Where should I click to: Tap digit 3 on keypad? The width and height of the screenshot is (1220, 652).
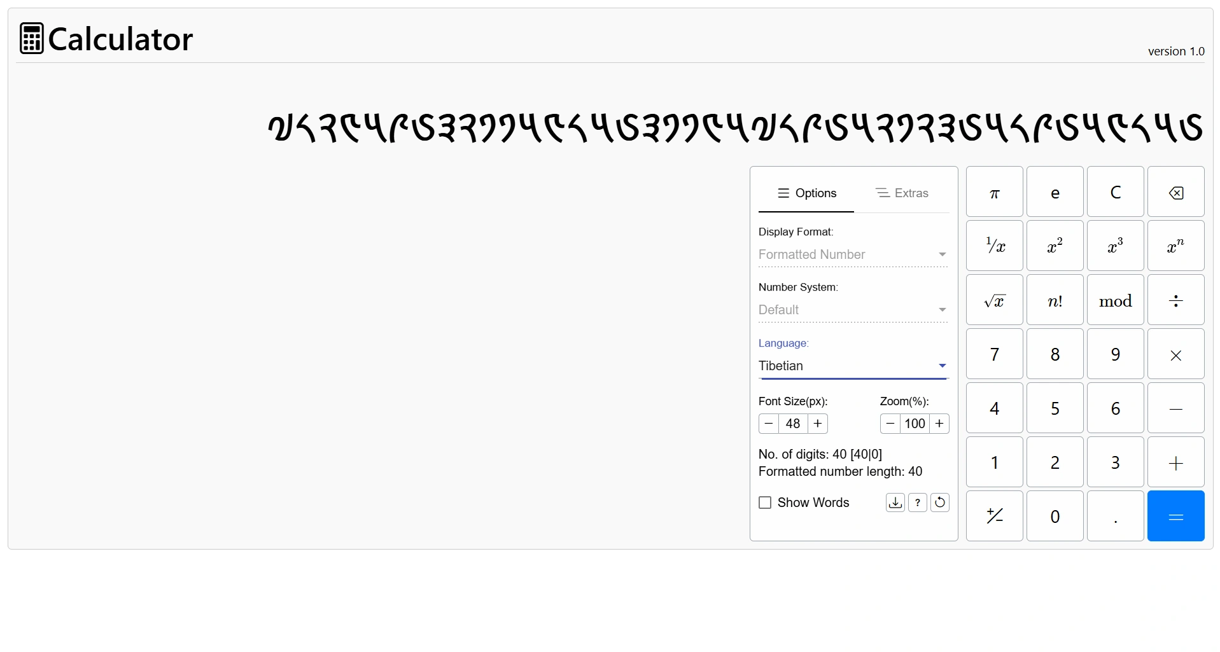(x=1115, y=462)
